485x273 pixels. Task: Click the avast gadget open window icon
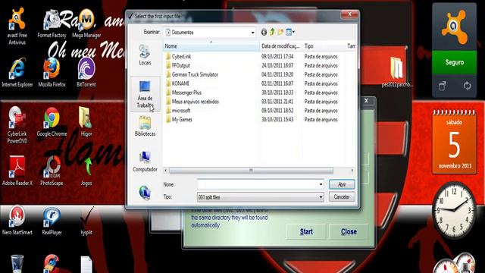pos(443,86)
